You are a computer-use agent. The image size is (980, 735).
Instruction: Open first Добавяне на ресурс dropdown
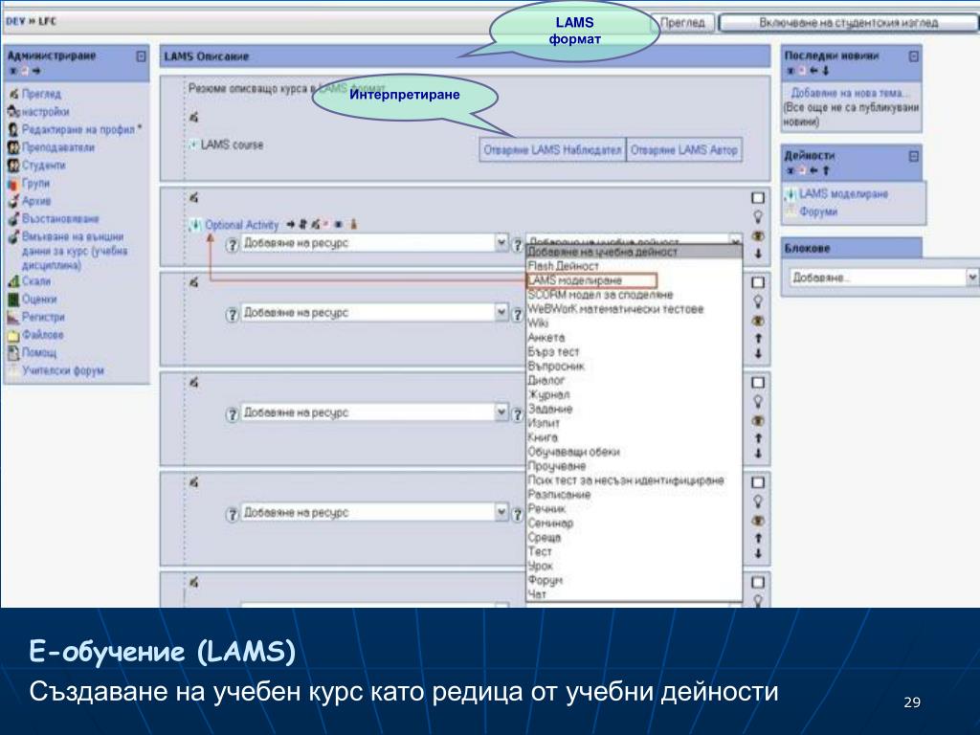pyautogui.click(x=374, y=242)
